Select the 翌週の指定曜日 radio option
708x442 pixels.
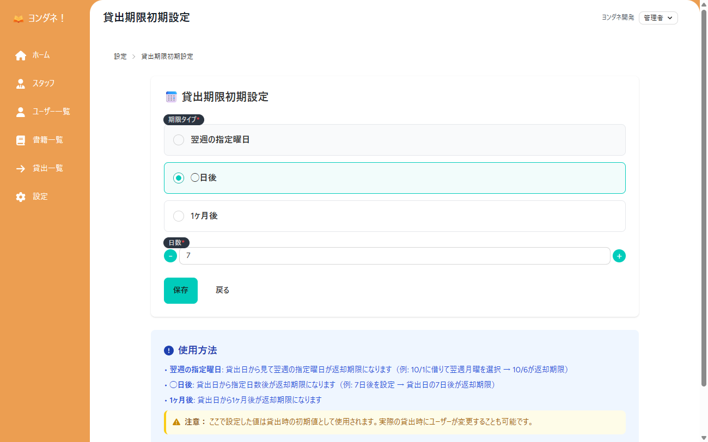(x=179, y=140)
